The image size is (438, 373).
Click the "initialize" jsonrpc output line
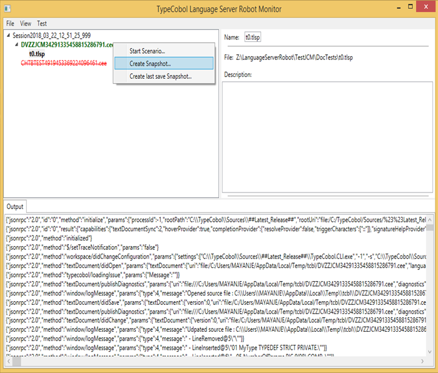pyautogui.click(x=216, y=220)
